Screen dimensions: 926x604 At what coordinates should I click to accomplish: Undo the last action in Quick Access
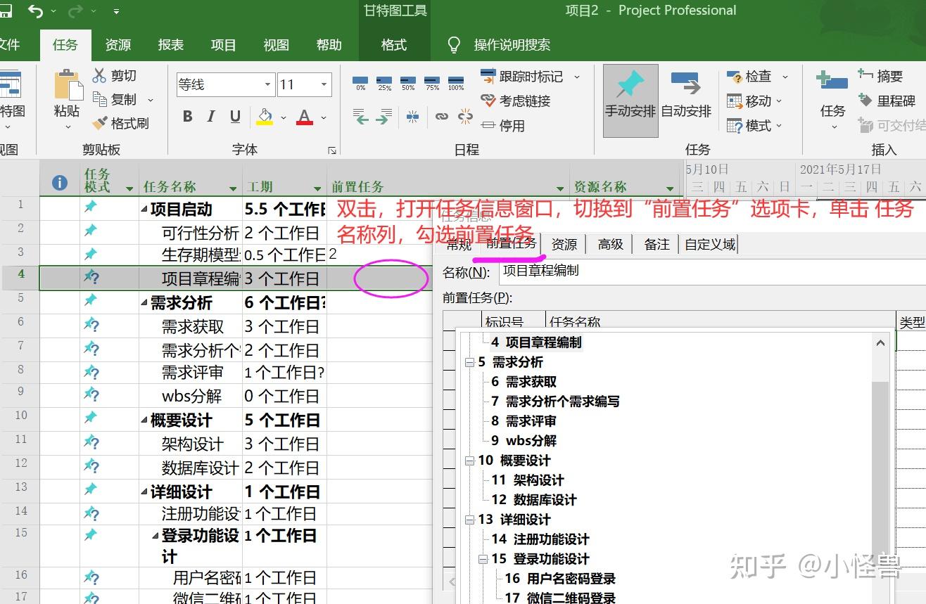(x=35, y=11)
